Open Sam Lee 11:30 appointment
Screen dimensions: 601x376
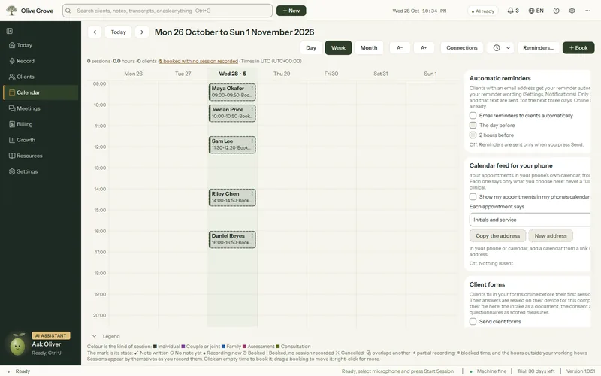tap(232, 144)
